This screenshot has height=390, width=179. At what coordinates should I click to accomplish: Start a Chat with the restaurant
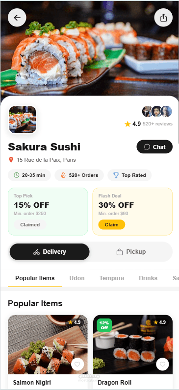[154, 147]
